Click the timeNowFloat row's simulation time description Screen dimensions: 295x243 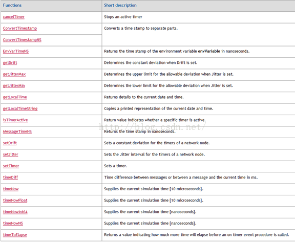(x=154, y=200)
